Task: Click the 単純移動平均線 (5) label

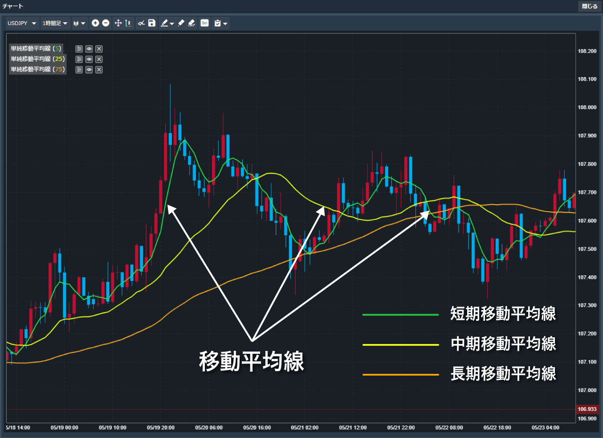Action: pos(36,49)
